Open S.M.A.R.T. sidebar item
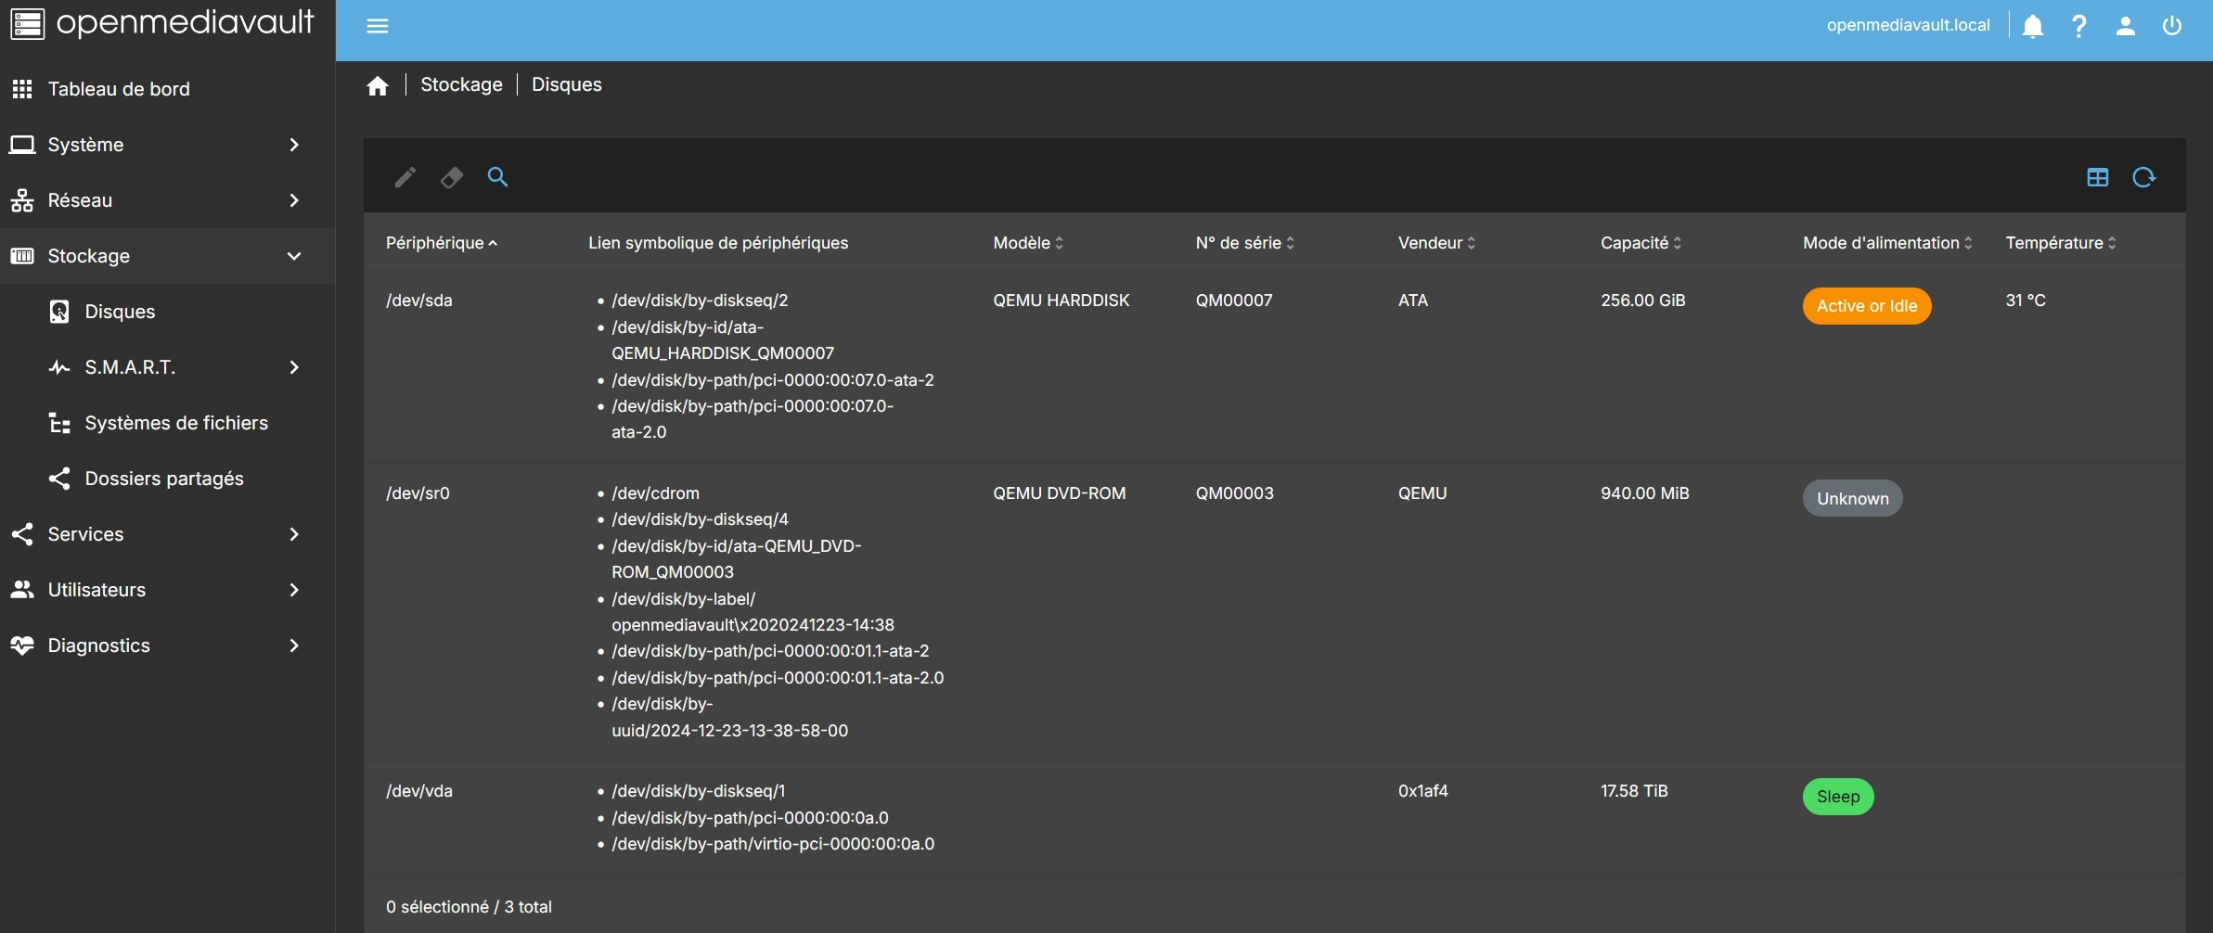 tap(167, 367)
